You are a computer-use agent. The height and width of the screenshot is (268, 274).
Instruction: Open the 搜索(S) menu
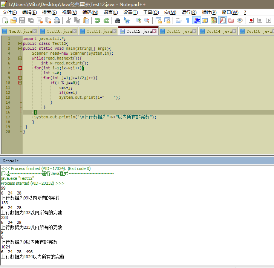coord(49,12)
